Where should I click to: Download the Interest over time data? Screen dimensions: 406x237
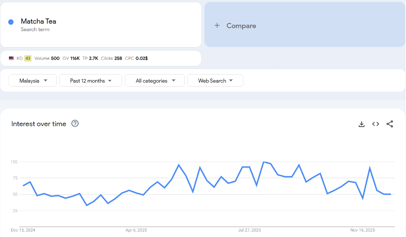click(x=362, y=124)
